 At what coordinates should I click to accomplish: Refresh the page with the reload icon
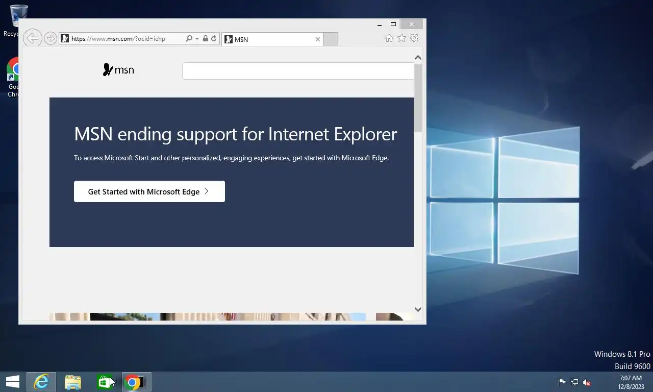pos(214,38)
